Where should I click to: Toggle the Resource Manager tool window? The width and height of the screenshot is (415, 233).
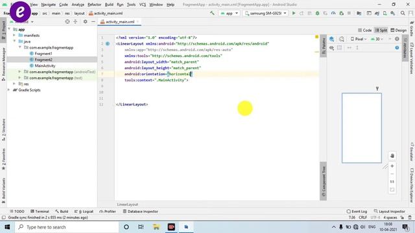click(x=3, y=63)
